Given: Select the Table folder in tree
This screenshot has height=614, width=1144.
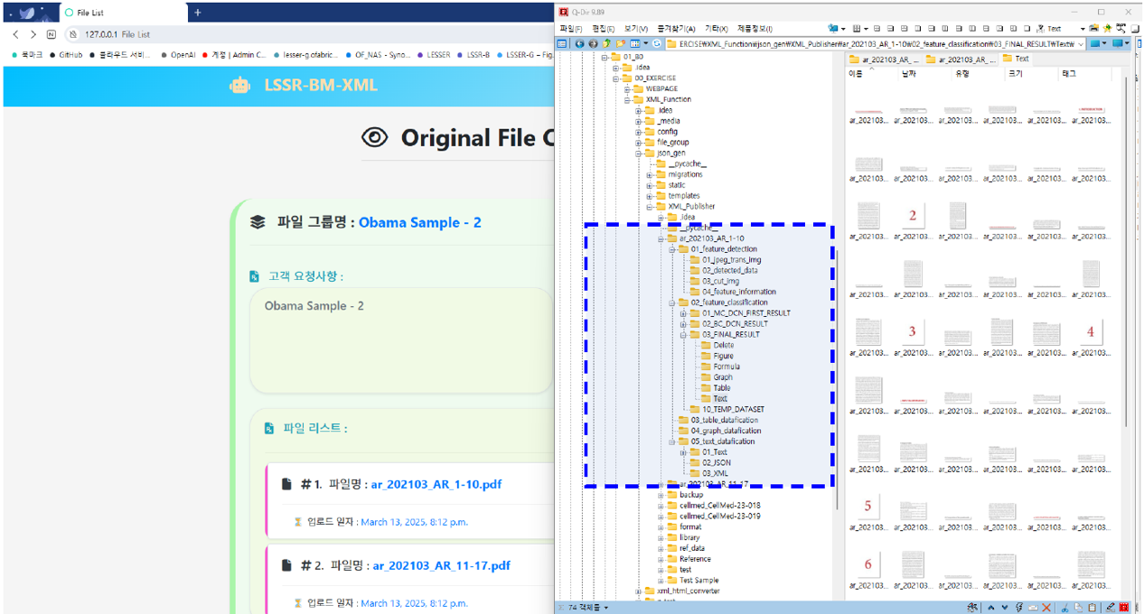Looking at the screenshot, I should tap(721, 388).
